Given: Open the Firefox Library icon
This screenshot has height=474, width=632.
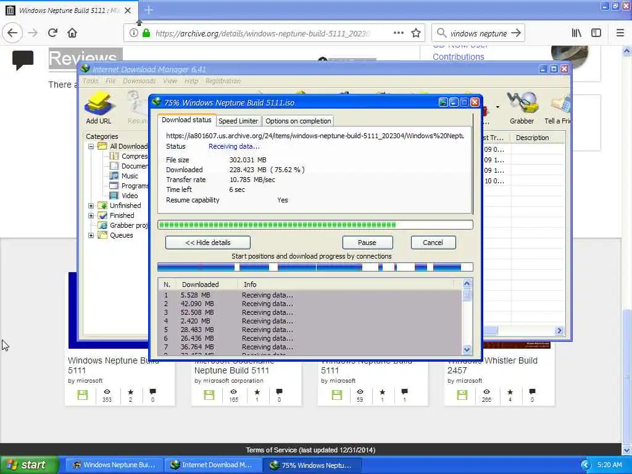Looking at the screenshot, I should tap(576, 33).
